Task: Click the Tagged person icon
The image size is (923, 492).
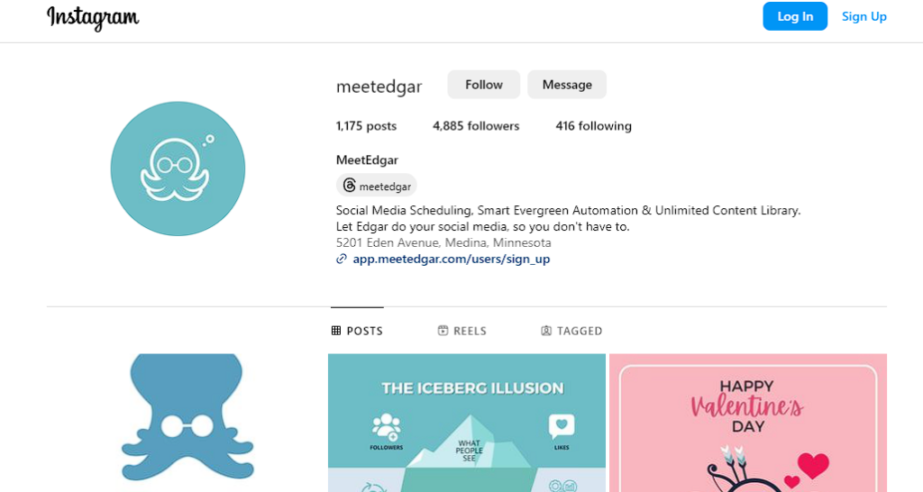Action: (546, 331)
